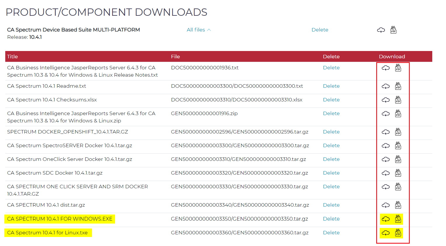Download DOC500000000001936.txt via cloud icon

(386, 68)
